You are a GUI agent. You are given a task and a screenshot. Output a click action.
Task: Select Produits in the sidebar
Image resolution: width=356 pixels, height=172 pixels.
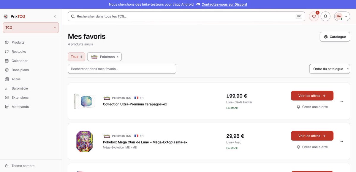[31, 42]
